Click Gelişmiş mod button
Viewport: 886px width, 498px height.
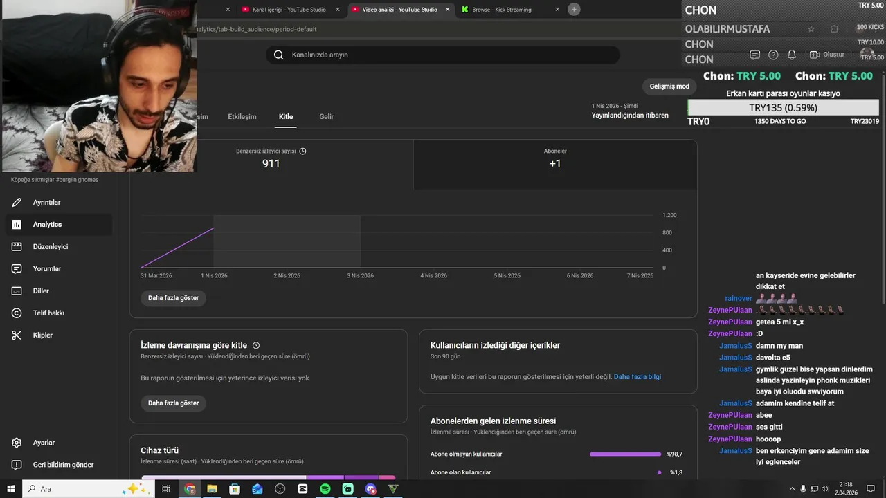coord(669,86)
